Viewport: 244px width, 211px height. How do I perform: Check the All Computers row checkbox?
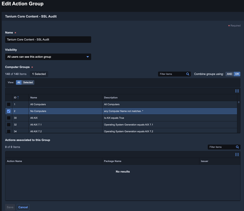[x=9, y=104]
